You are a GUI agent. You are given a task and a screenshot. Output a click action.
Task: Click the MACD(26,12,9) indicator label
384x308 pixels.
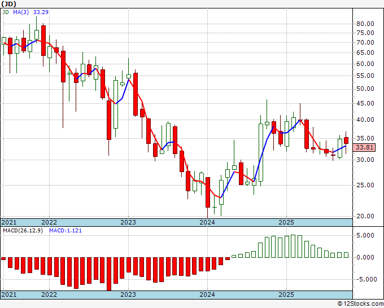click(23, 231)
